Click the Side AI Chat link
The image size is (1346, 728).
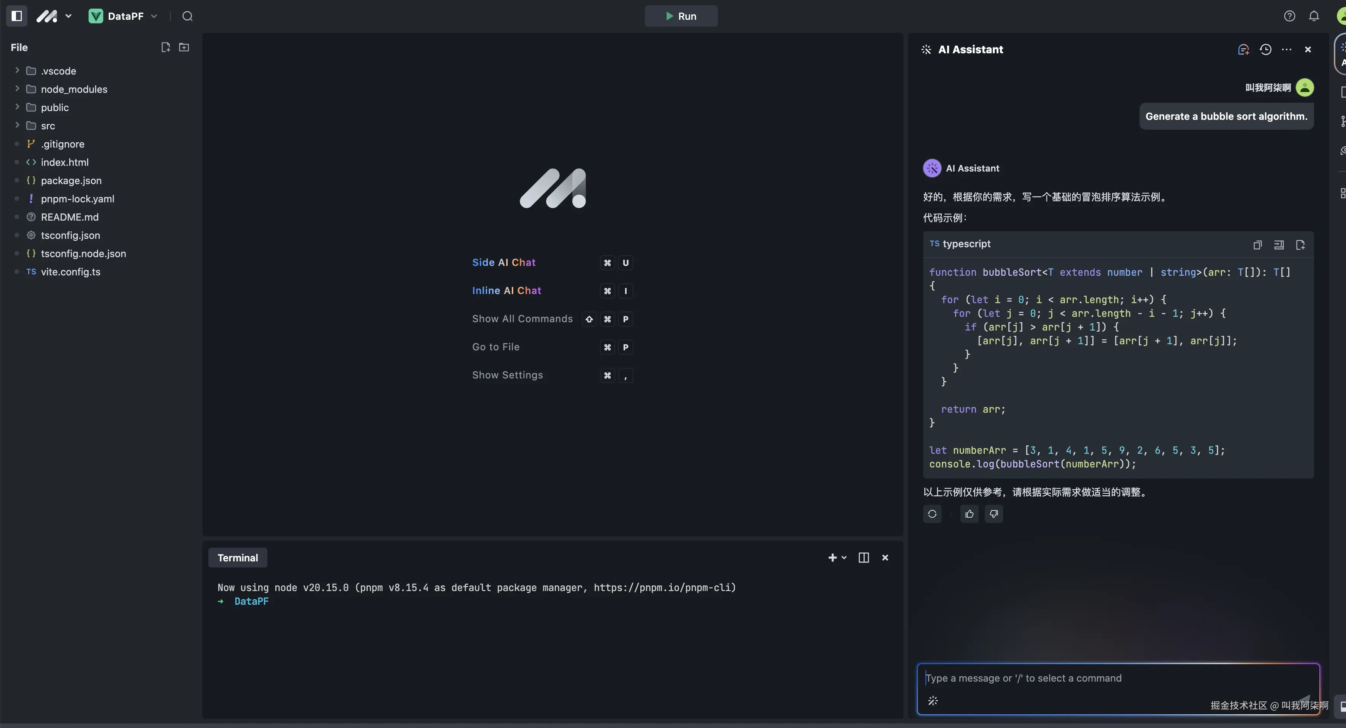[504, 262]
